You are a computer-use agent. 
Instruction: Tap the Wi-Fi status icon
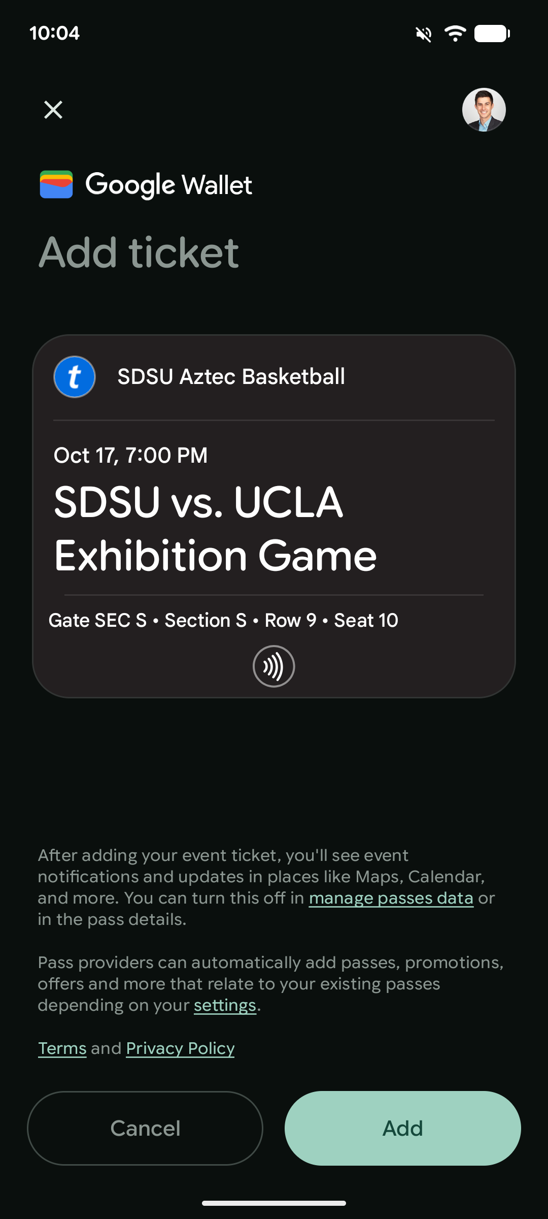[x=455, y=34]
